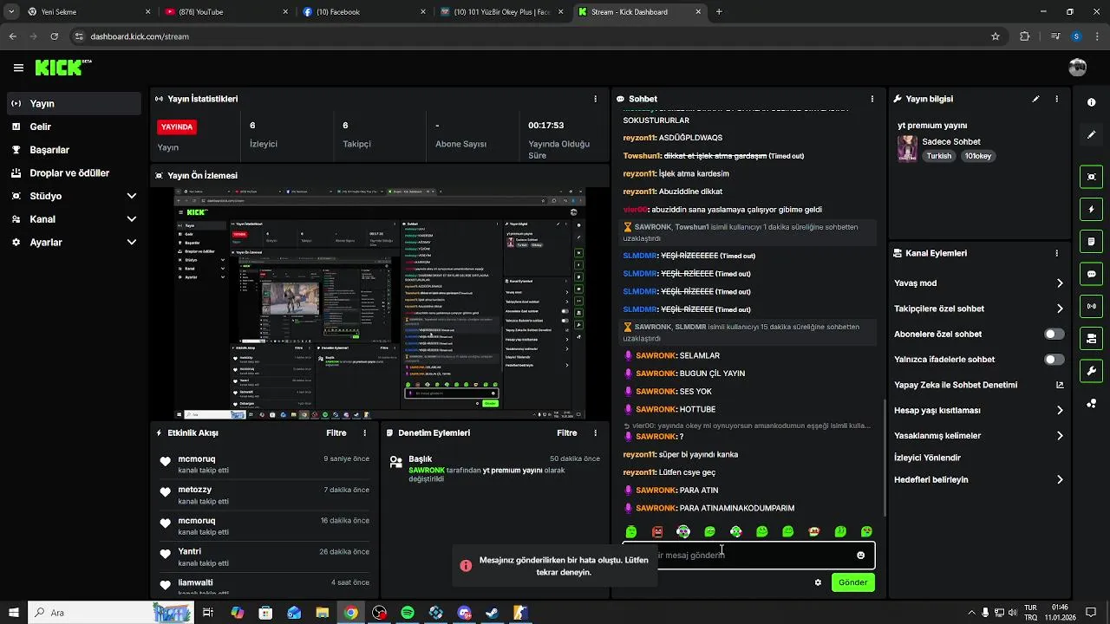
Task: Toggle the document widget icon in right sidebar
Action: pos(1091,241)
